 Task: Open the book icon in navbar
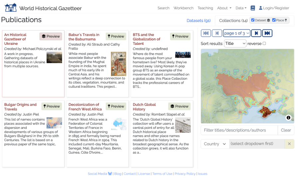253,8
